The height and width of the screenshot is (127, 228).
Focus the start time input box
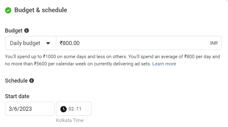pyautogui.click(x=74, y=109)
